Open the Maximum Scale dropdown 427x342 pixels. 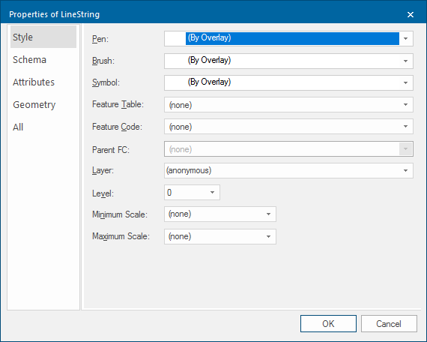[x=268, y=236]
